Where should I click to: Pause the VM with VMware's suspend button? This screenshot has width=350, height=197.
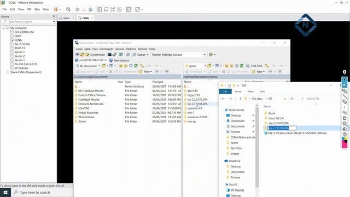click(x=56, y=9)
